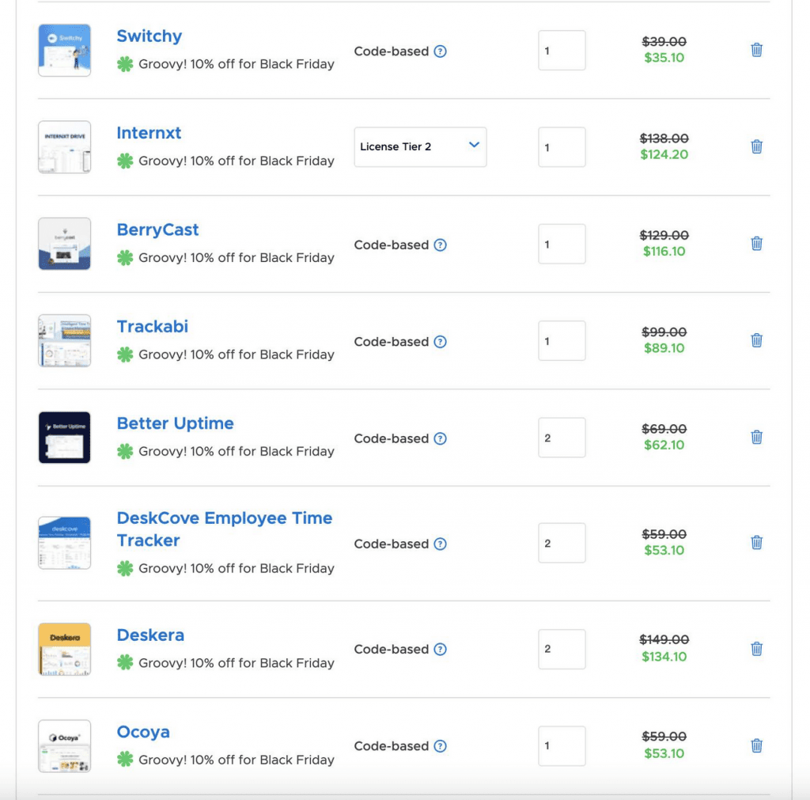Open Code-based help icon for Trackabi

440,342
